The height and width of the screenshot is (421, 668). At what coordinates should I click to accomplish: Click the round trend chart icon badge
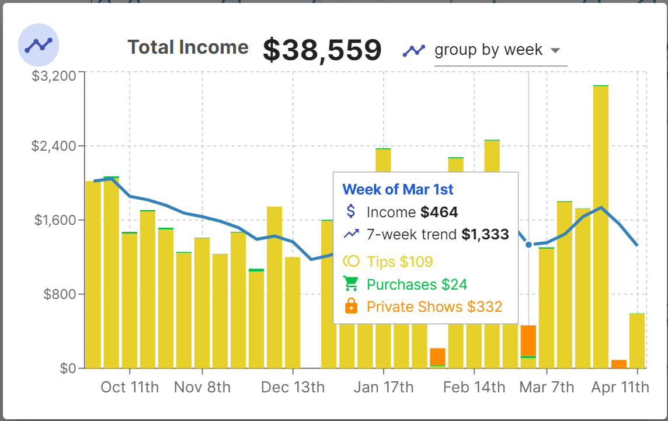(39, 45)
